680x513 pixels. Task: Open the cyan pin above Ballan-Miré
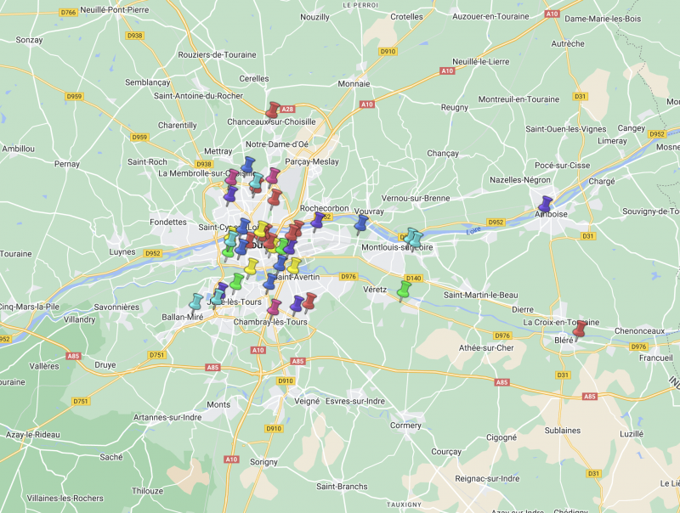tap(196, 302)
